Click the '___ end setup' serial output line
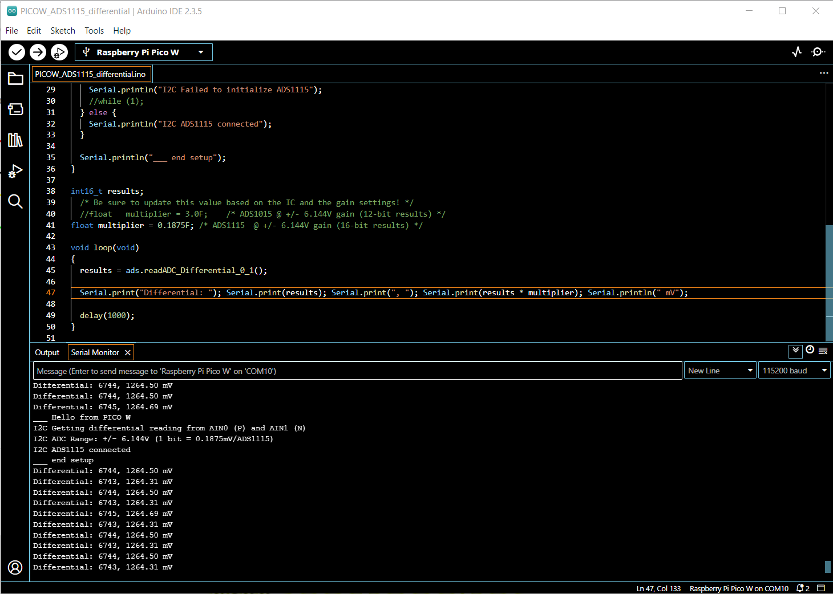Screen dimensions: 833x594 coord(63,460)
